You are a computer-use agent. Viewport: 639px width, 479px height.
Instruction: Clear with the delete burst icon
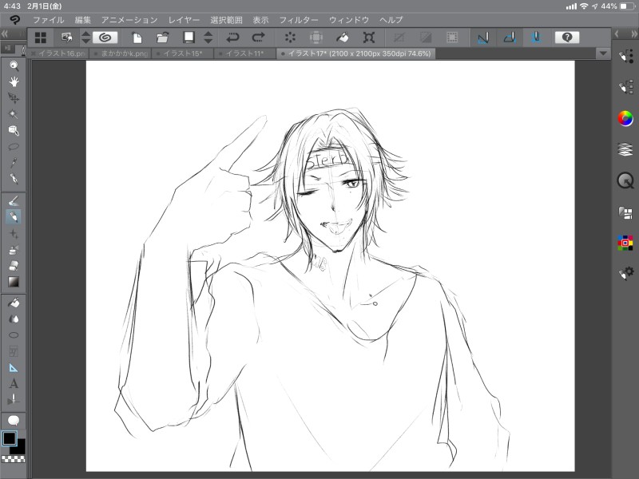(290, 38)
